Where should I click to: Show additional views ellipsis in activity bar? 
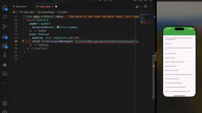5,83
